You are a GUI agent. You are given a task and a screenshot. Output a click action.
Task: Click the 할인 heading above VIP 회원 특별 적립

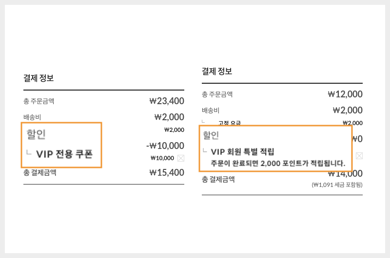tap(211, 136)
